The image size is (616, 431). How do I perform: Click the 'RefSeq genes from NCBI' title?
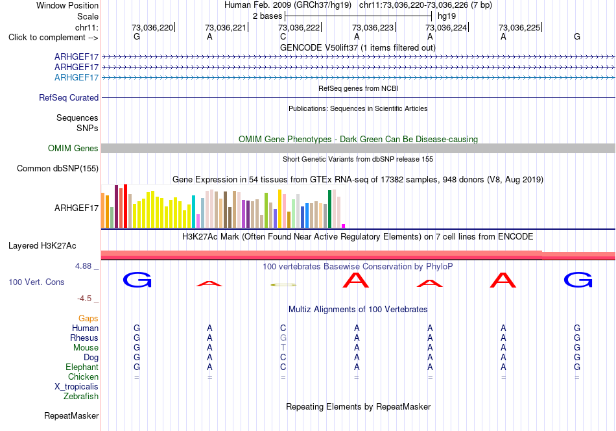pos(358,88)
